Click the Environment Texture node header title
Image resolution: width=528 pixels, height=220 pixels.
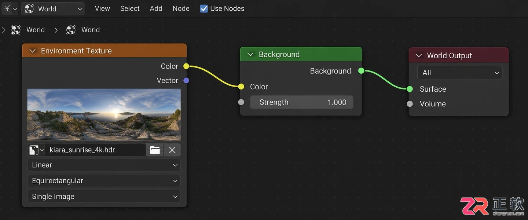point(76,51)
